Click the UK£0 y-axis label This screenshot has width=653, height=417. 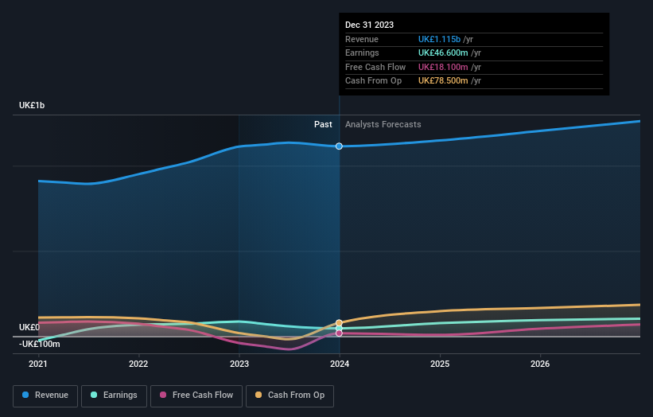29,327
